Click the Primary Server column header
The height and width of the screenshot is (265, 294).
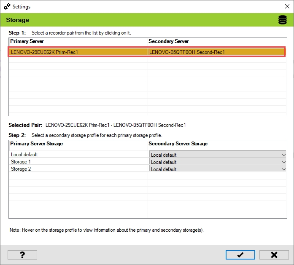[27, 41]
